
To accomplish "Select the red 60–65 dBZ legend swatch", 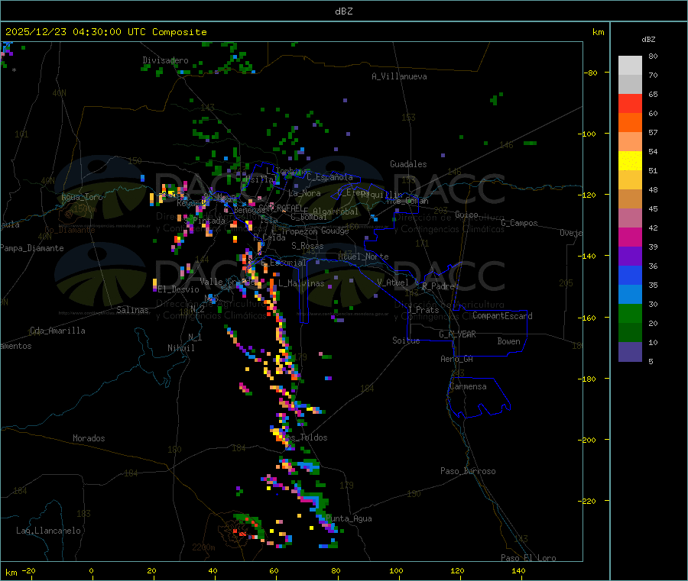I will click(x=630, y=104).
